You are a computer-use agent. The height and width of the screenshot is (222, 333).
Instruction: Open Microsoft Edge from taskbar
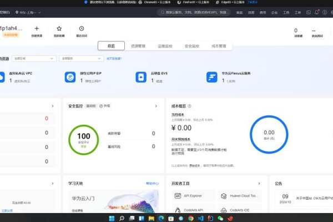click(161, 218)
